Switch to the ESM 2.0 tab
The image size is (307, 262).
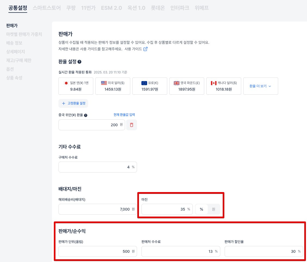tap(111, 8)
